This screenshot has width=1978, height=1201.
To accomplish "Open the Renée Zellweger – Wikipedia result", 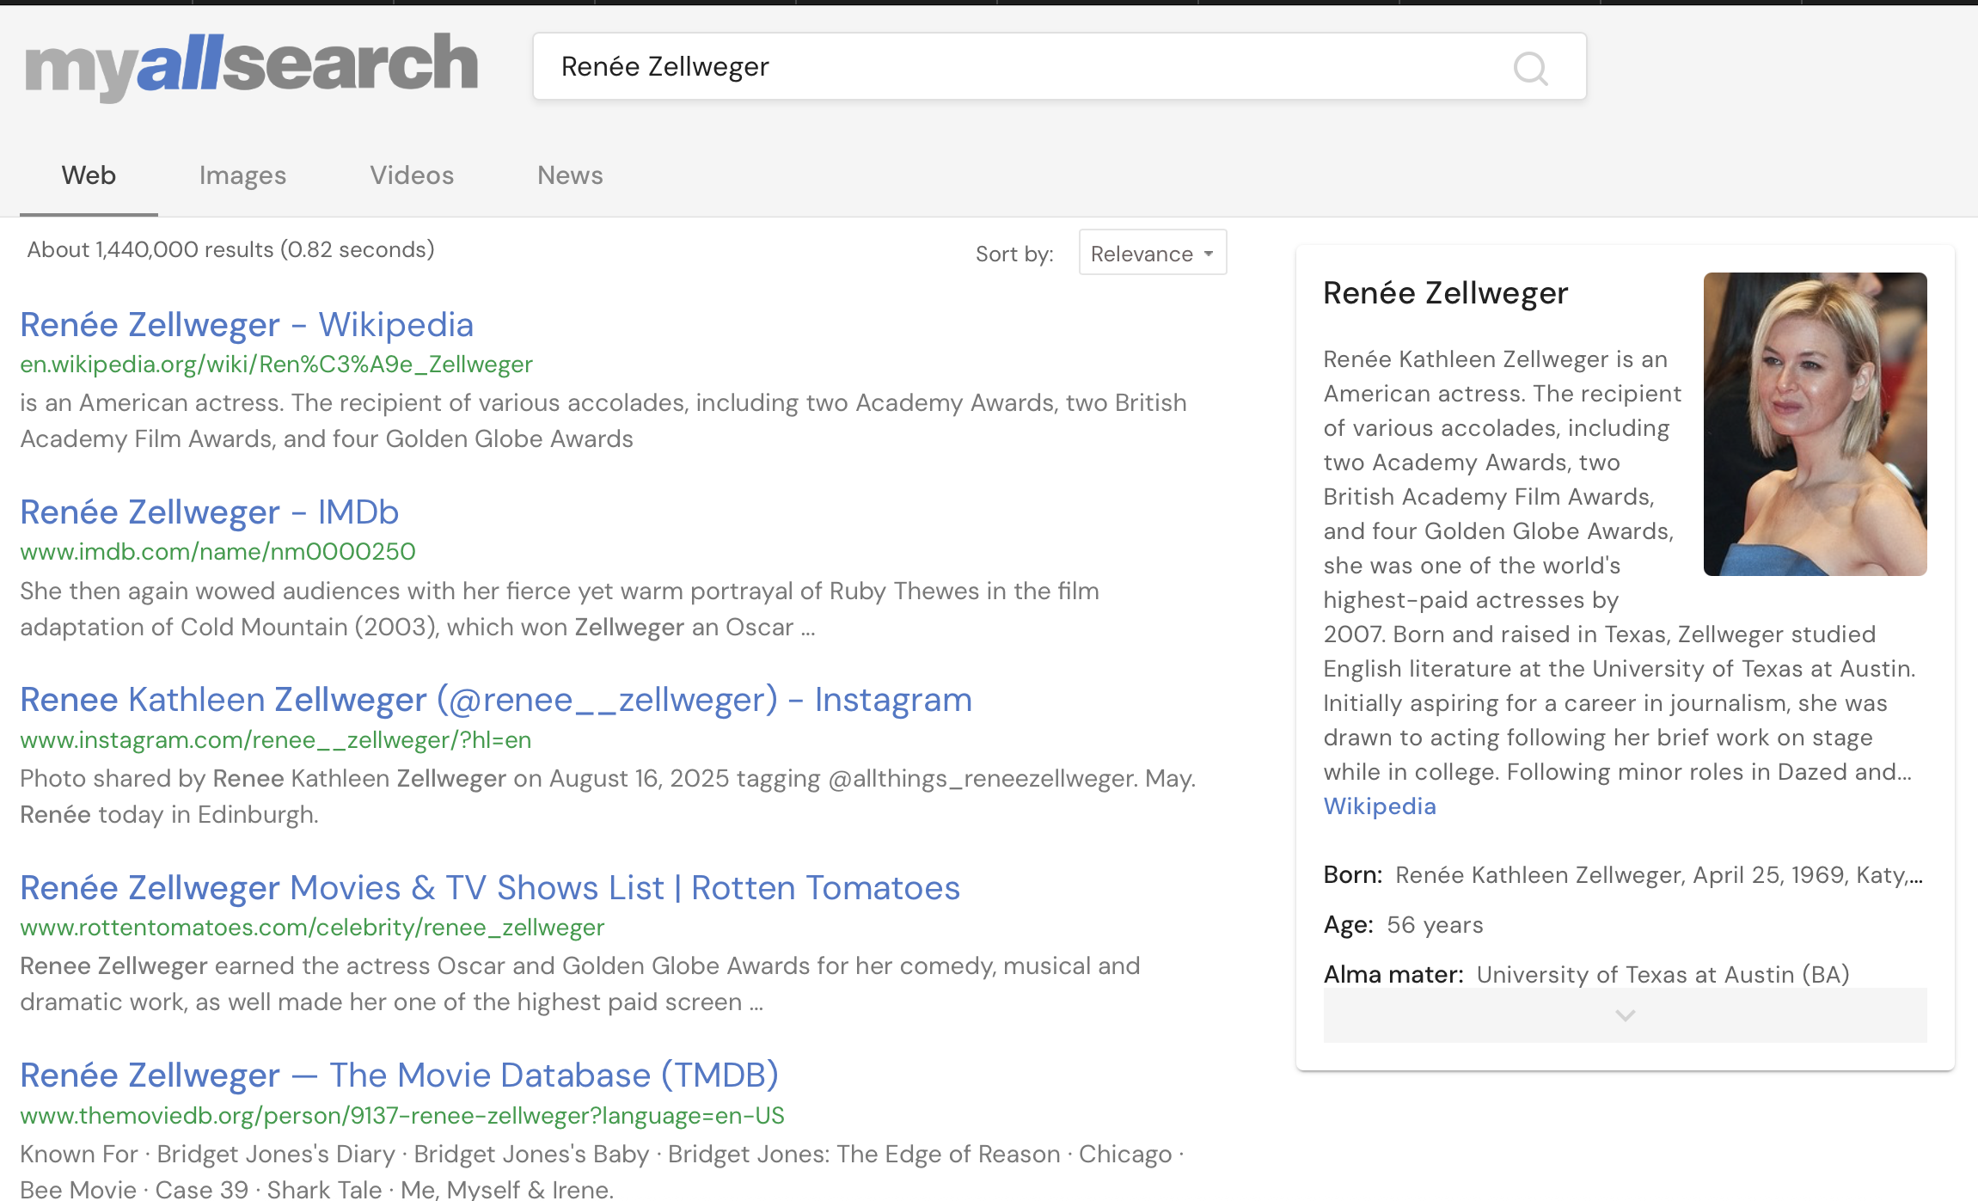I will [247, 325].
